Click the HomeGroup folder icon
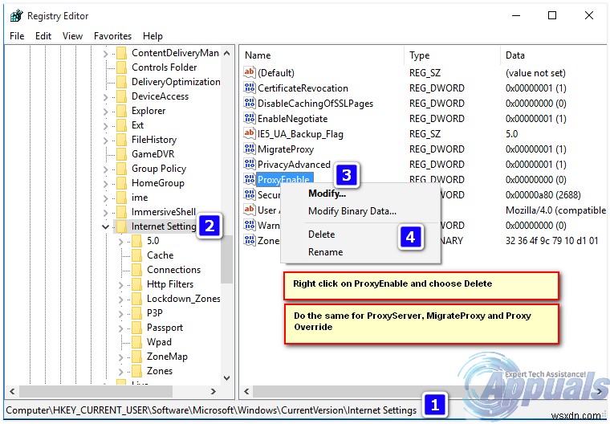 click(x=122, y=183)
